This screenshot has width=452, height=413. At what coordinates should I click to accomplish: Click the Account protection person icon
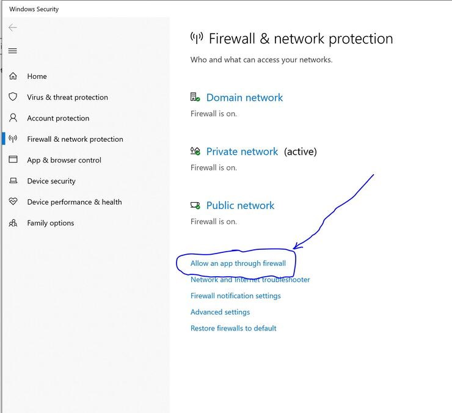[x=13, y=118]
